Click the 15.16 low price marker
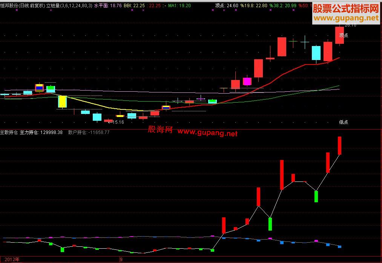Image resolution: width=382 pixels, height=263 pixels. point(117,122)
